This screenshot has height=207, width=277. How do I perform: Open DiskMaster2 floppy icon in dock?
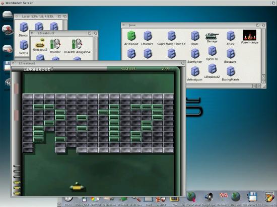(x=252, y=197)
